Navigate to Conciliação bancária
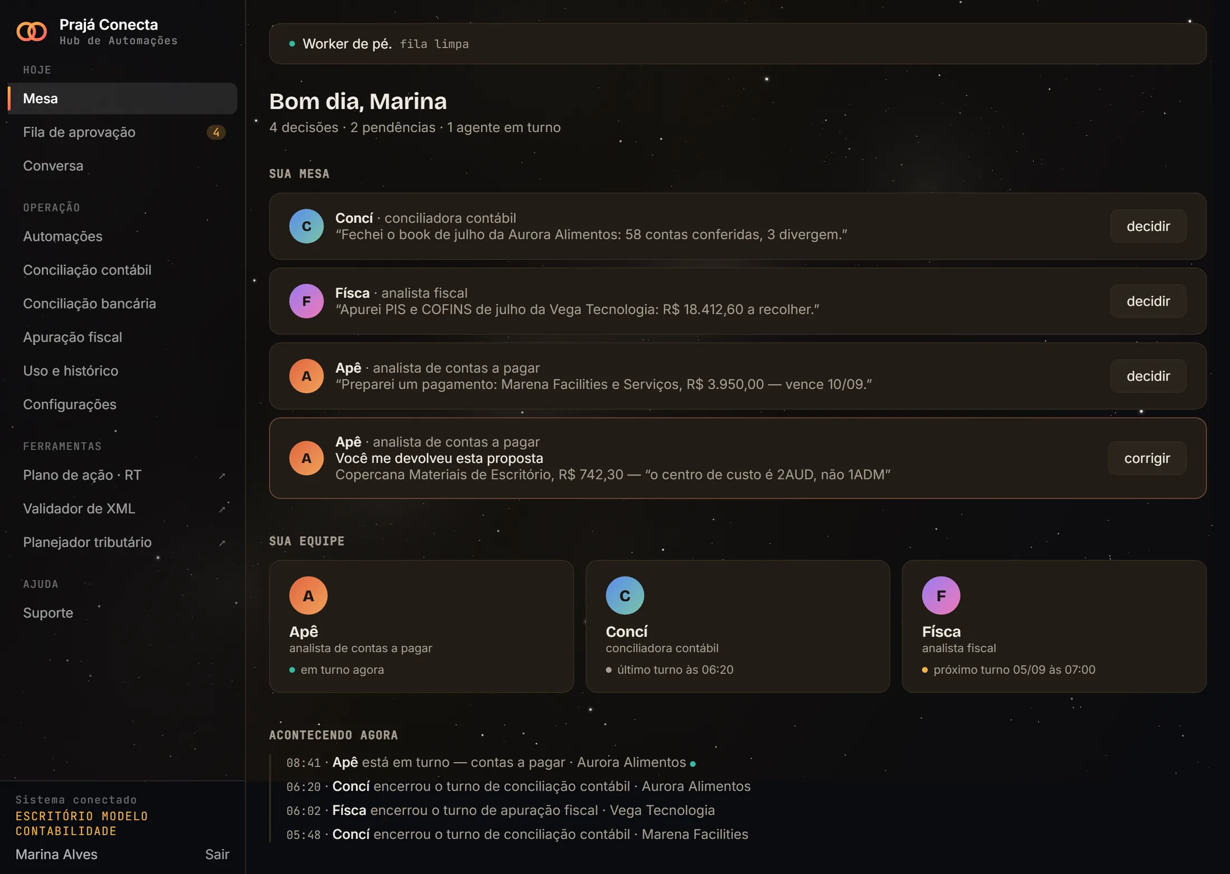The image size is (1230, 874). click(x=122, y=303)
